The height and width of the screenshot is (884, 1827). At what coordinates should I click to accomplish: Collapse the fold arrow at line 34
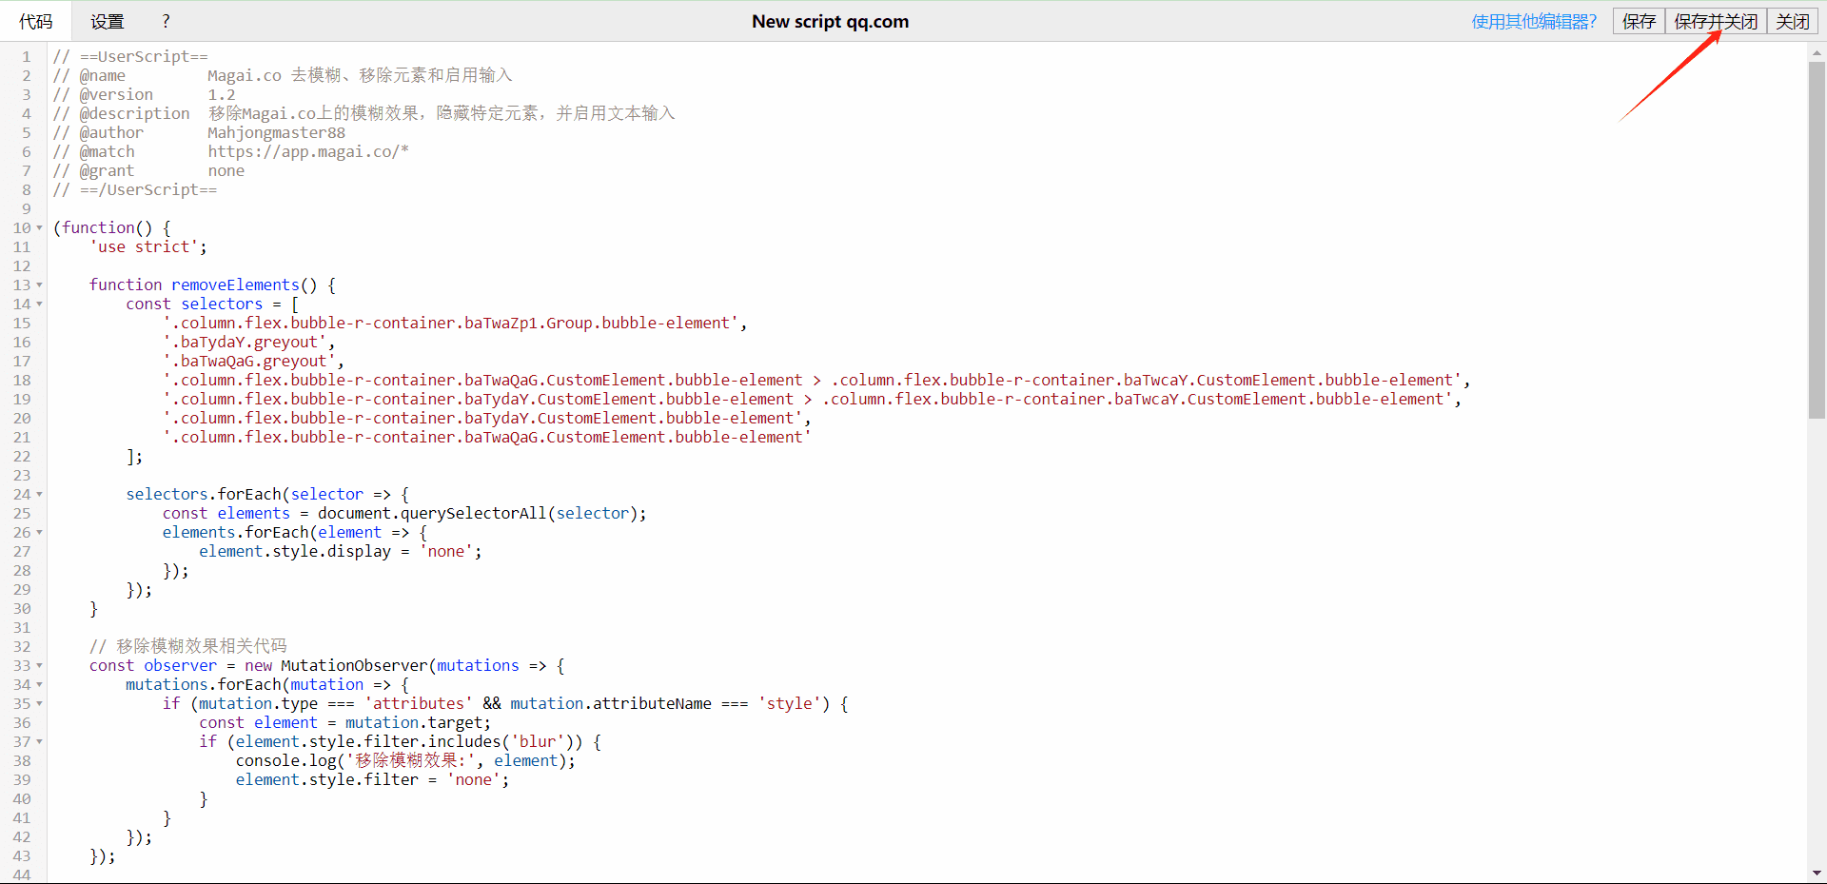click(39, 684)
